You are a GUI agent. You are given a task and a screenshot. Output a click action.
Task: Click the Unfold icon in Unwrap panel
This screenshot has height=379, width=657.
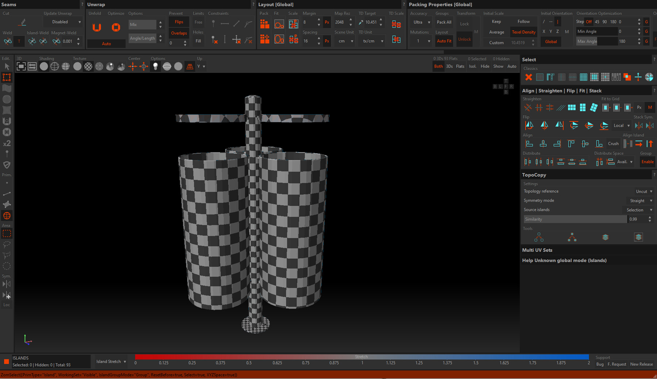(x=97, y=27)
